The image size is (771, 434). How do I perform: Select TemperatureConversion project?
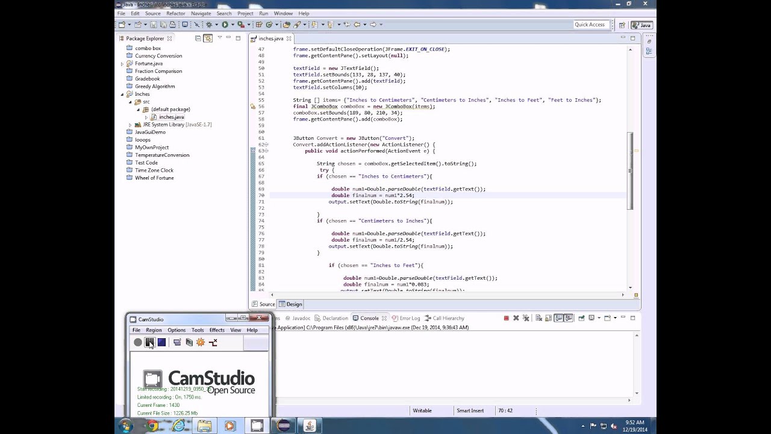(162, 155)
